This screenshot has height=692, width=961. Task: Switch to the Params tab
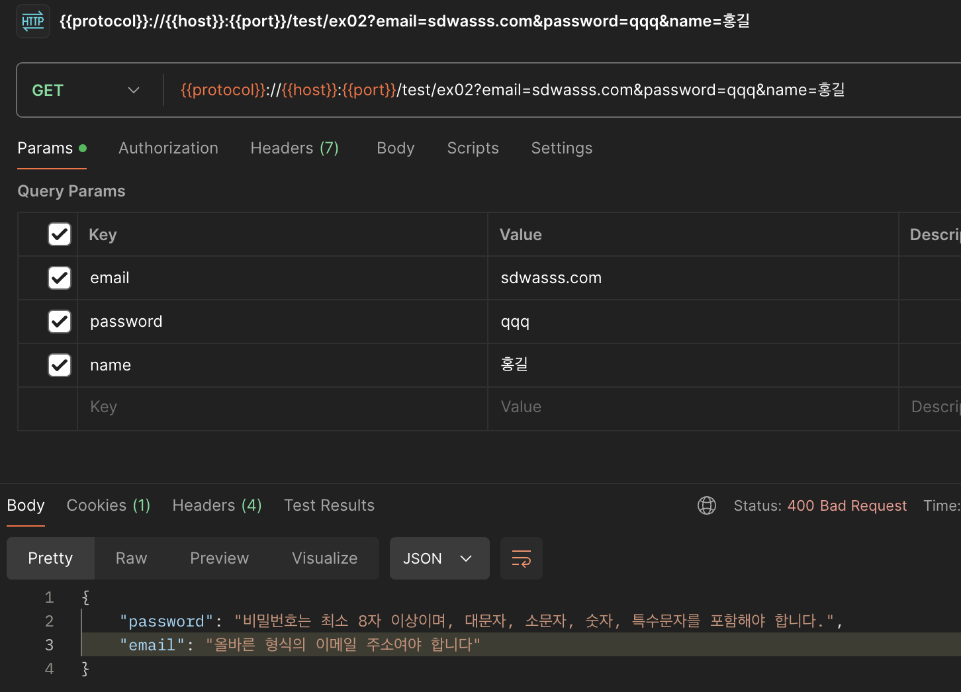(x=52, y=148)
